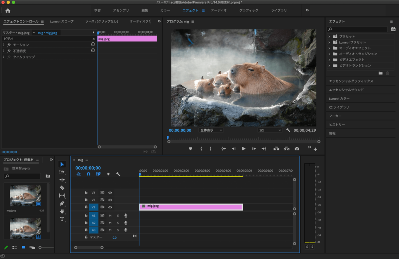Add marker in the timeline panel

point(108,174)
